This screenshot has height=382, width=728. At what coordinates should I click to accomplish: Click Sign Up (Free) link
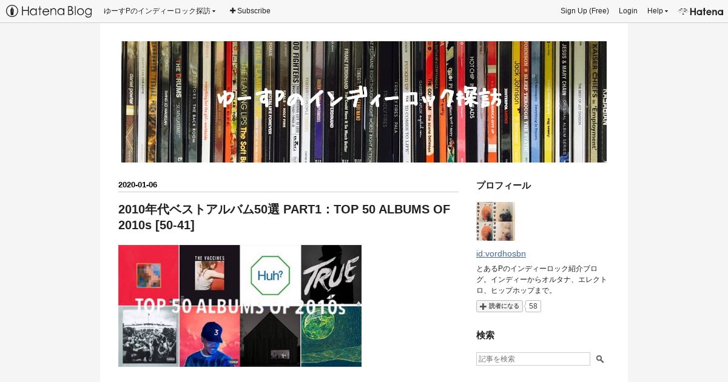[x=585, y=11]
